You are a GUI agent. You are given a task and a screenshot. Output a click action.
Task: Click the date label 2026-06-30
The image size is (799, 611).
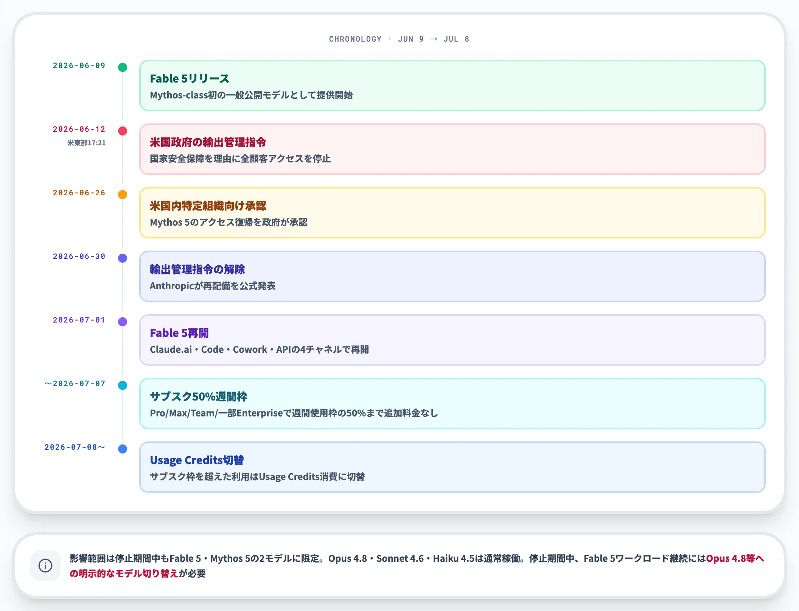[79, 256]
